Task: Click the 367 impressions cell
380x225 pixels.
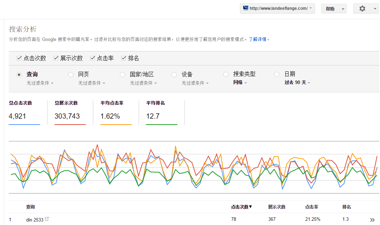Action: (x=272, y=219)
